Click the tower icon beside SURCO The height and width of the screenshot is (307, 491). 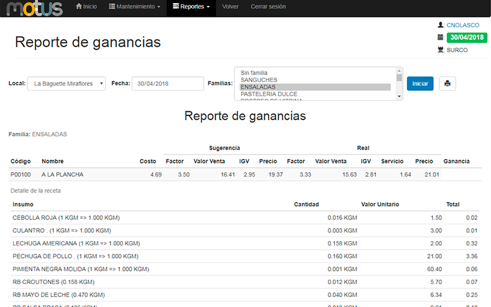coord(441,50)
